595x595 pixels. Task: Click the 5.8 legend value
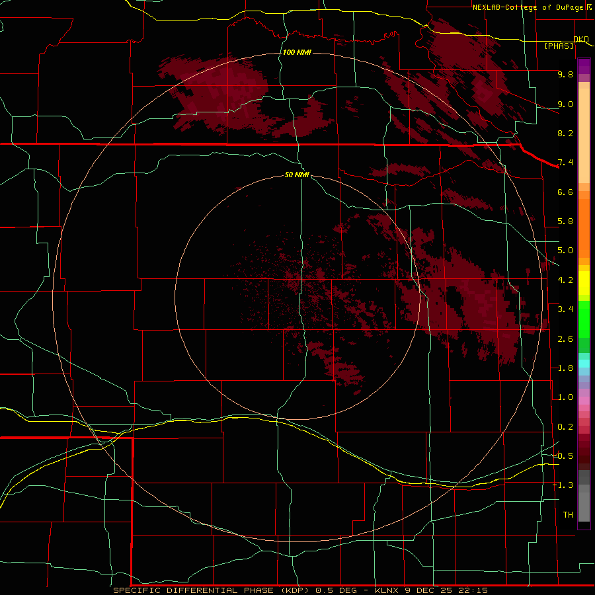coord(565,221)
